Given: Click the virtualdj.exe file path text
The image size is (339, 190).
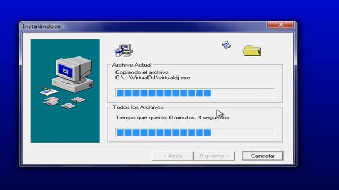Looking at the screenshot, I should pyautogui.click(x=153, y=78).
